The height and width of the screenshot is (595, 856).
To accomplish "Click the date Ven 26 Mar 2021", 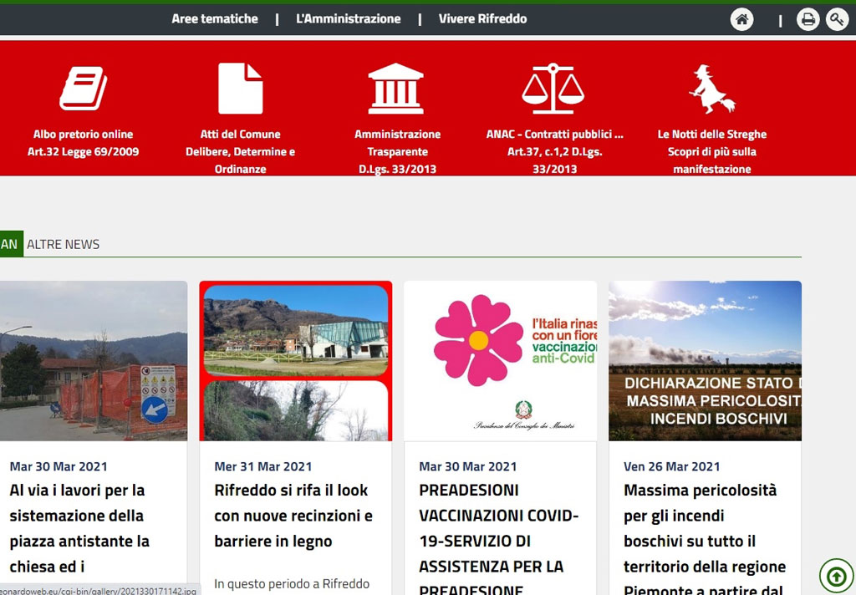I will [x=672, y=466].
